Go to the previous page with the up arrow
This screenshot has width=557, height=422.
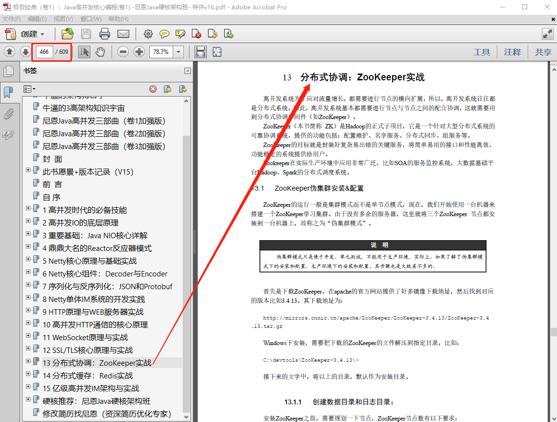(x=10, y=52)
